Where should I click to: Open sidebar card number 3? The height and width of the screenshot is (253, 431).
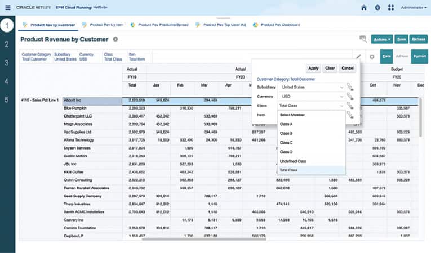click(x=7, y=63)
